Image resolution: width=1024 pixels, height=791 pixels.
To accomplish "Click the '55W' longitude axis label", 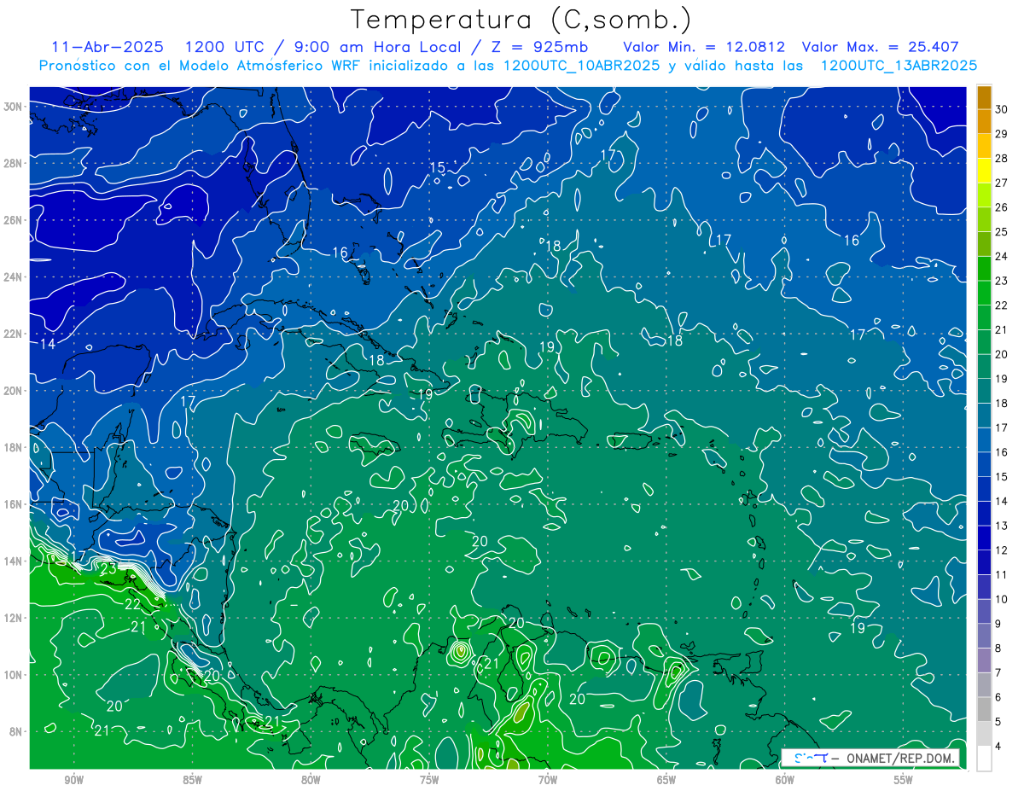I will (x=904, y=780).
